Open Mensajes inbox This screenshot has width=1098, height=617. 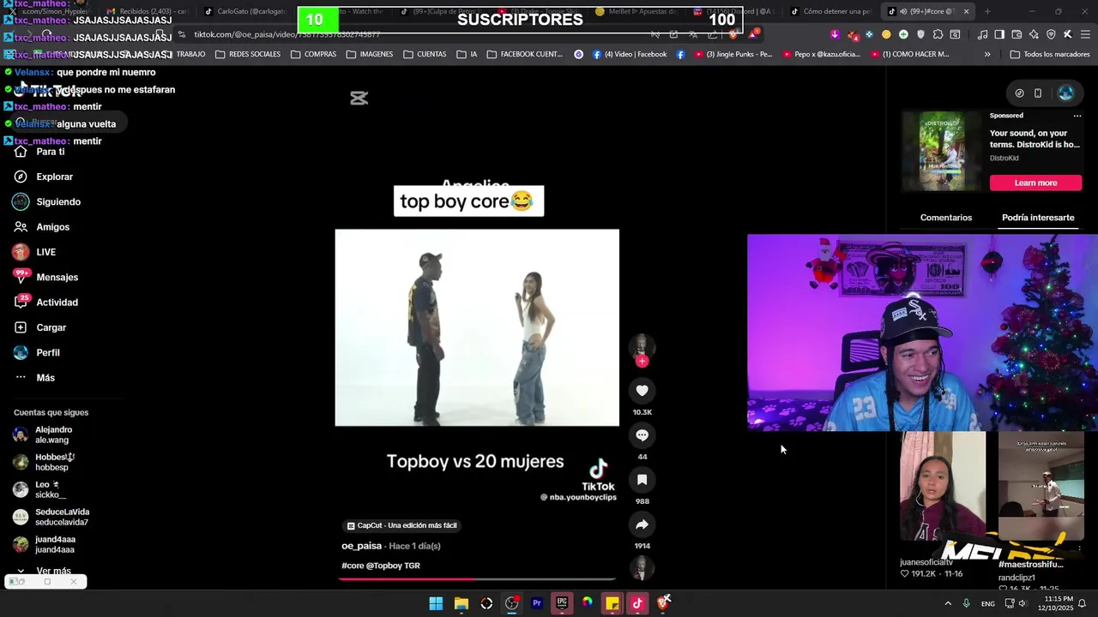(x=46, y=277)
